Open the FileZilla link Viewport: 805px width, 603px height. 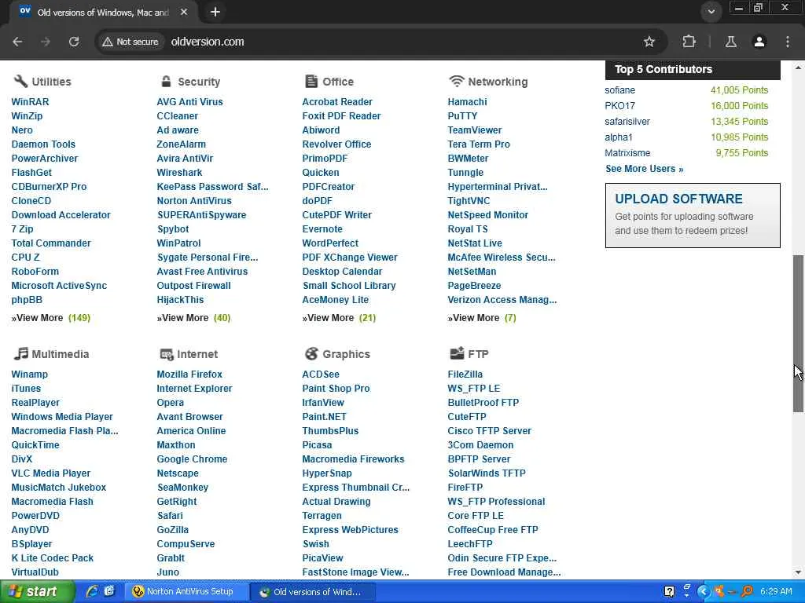pos(465,375)
